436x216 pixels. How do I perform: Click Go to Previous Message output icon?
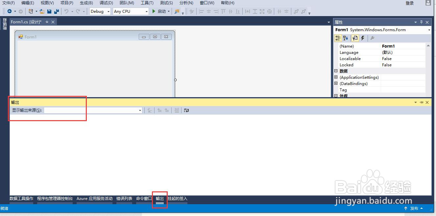(159, 110)
